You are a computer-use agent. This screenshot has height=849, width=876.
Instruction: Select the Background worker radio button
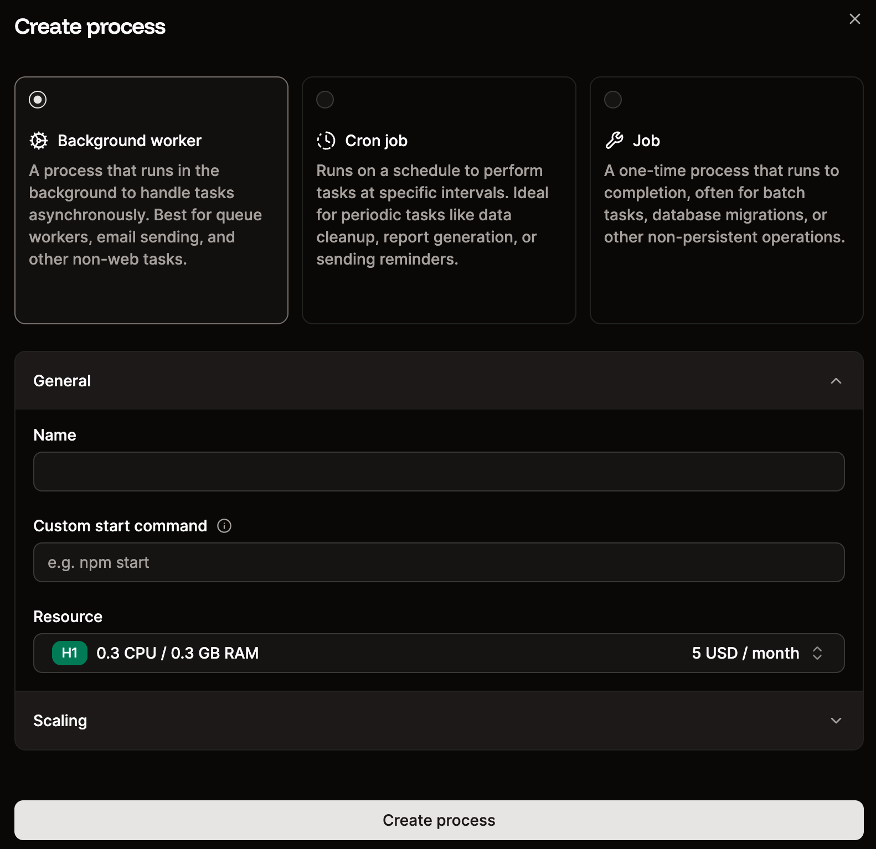pos(38,100)
